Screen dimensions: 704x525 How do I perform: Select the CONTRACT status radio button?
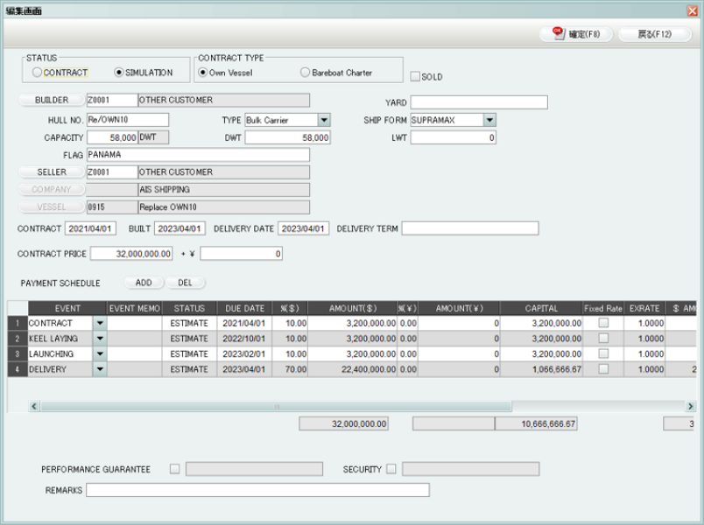pos(37,73)
